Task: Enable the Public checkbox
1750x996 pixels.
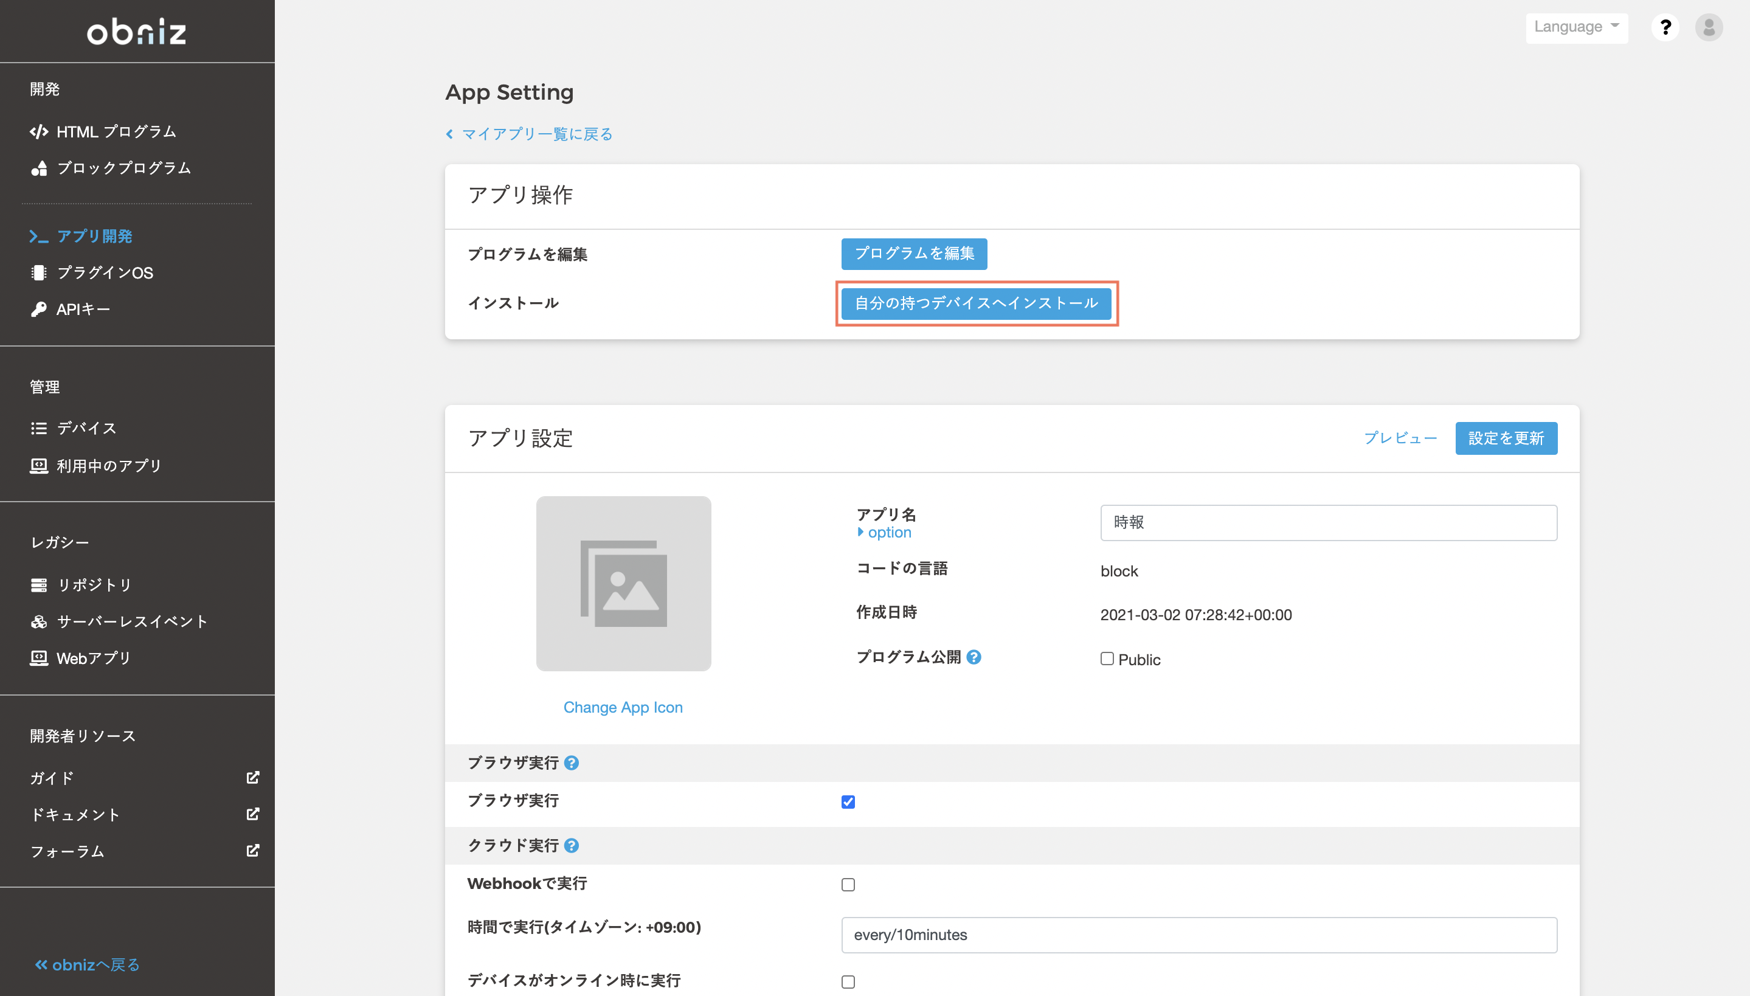Action: point(1107,659)
